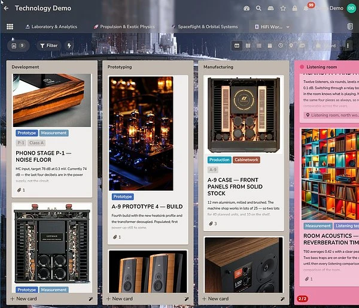
Task: Open A-9 PROTOTYPE 4 — BUILD card title
Action: (147, 207)
